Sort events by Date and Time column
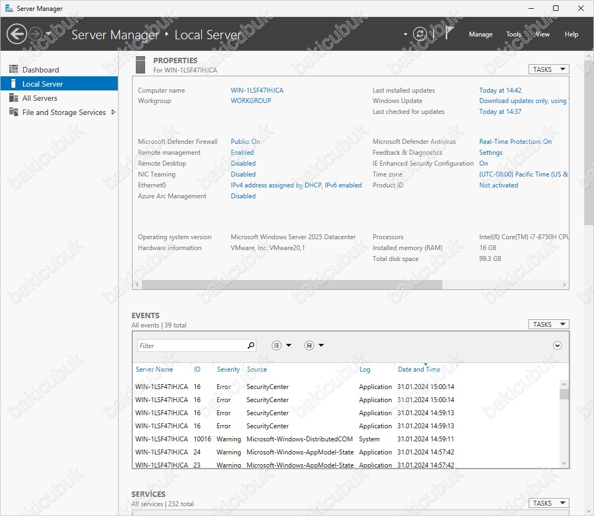This screenshot has height=516, width=594. point(419,369)
